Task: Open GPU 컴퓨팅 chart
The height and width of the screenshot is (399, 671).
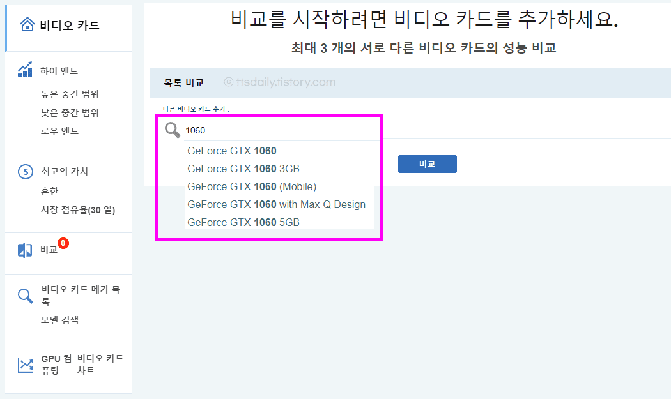Action: [x=56, y=365]
